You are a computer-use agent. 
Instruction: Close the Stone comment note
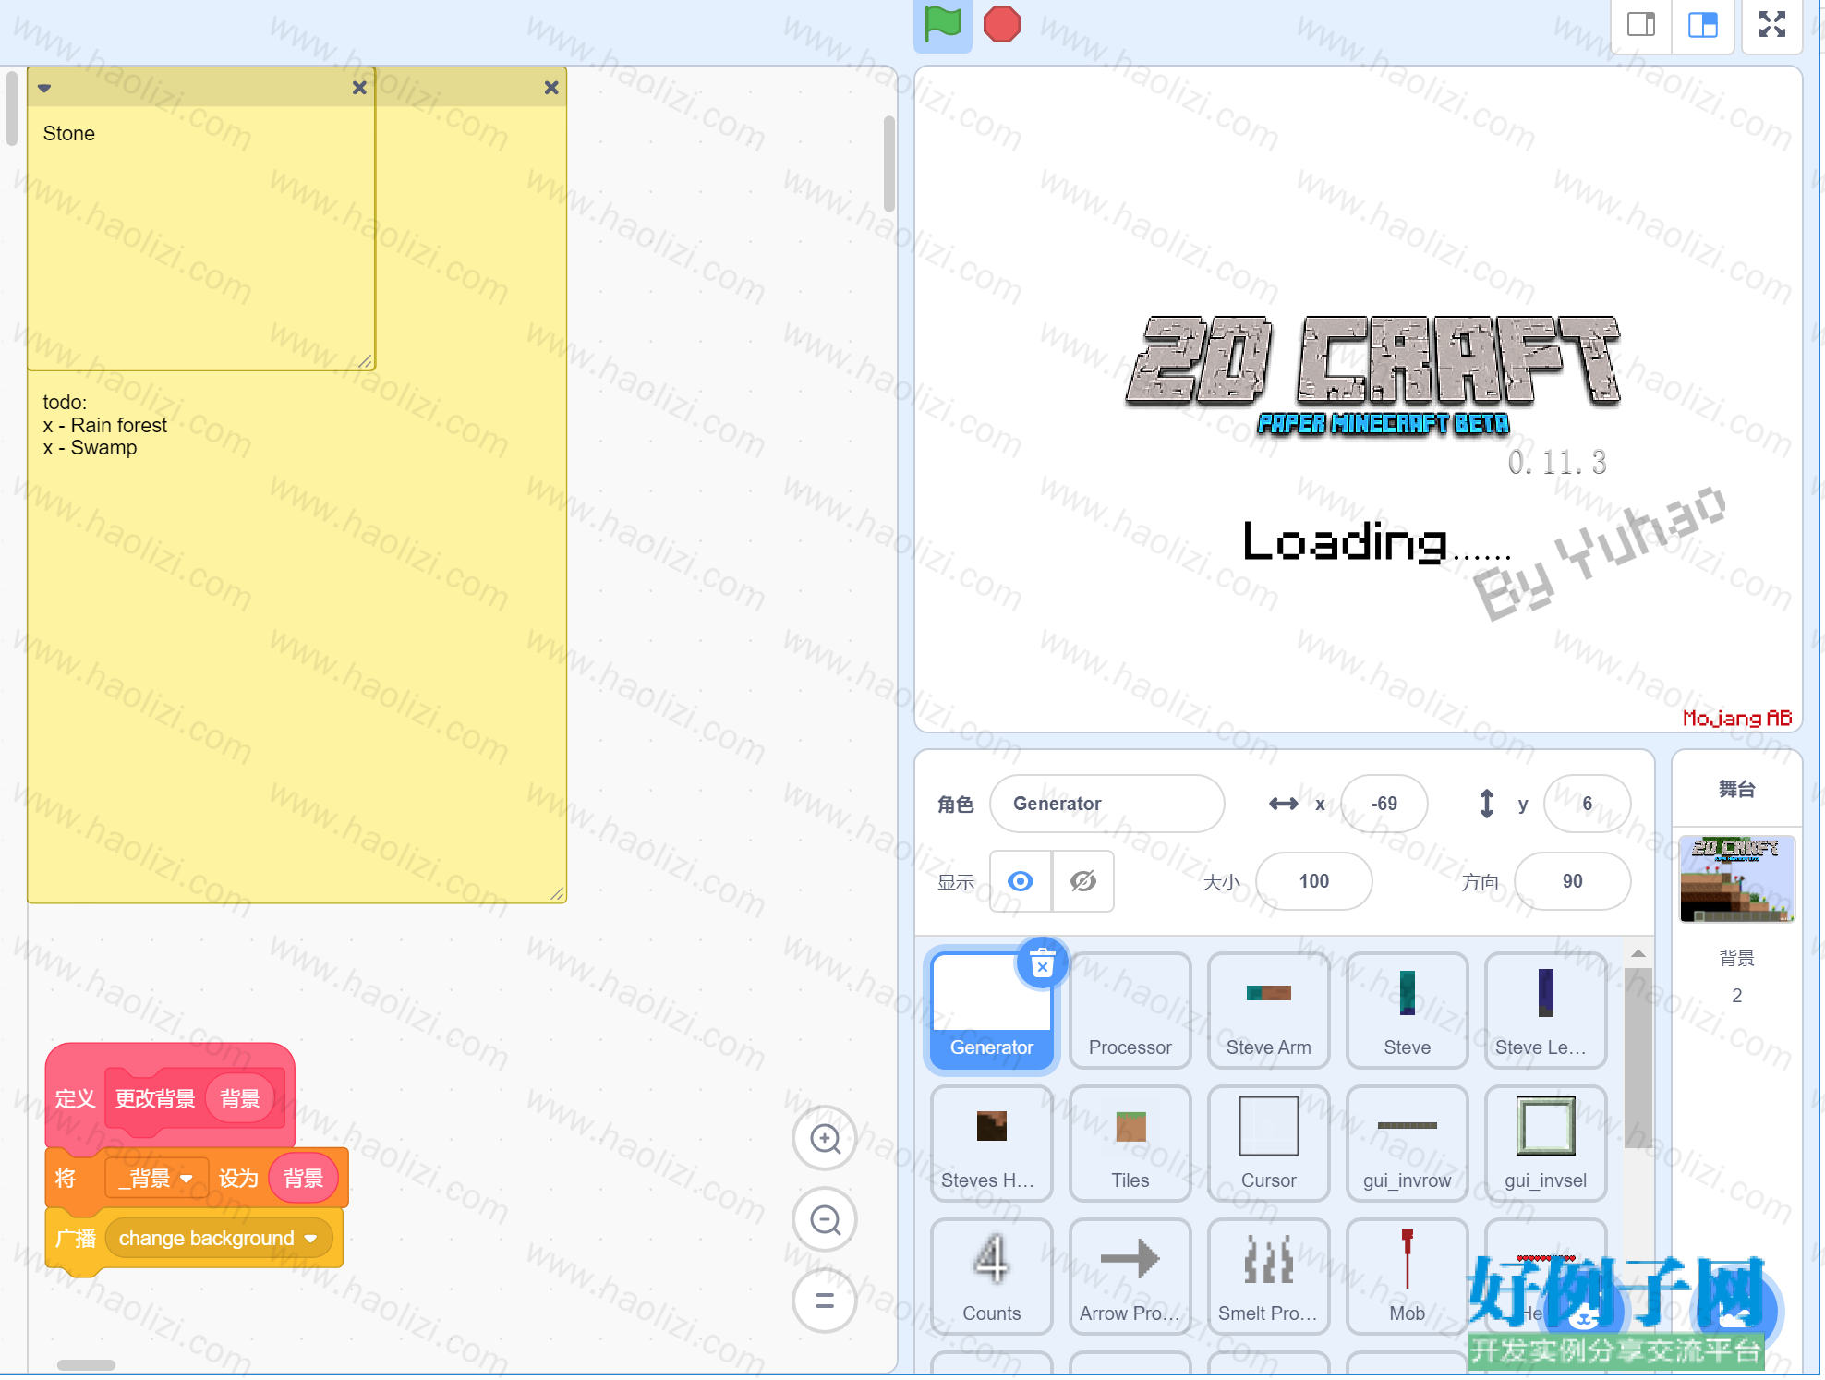point(359,88)
